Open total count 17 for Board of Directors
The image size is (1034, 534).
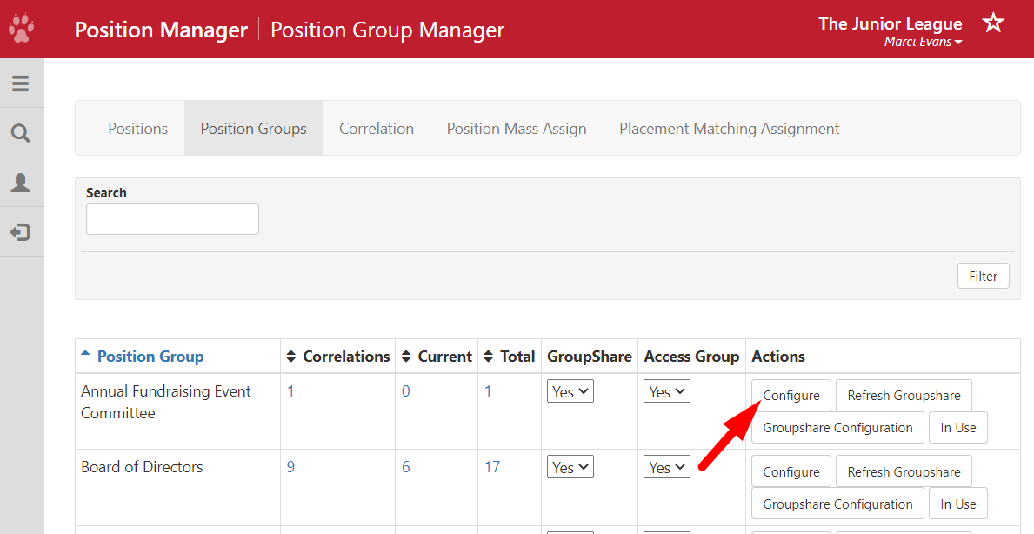click(492, 467)
